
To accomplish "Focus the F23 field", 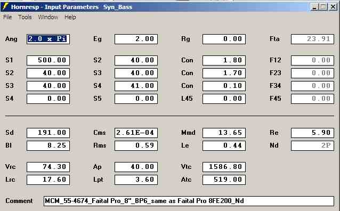I will click(312, 73).
